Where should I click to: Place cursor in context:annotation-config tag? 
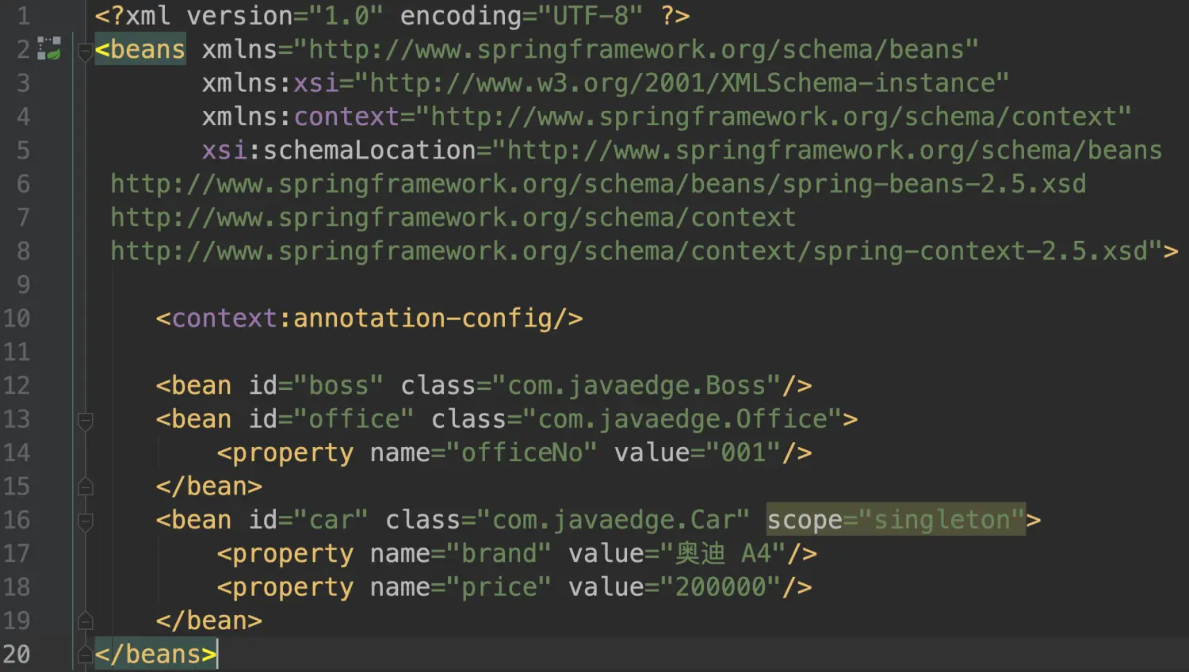[369, 319]
